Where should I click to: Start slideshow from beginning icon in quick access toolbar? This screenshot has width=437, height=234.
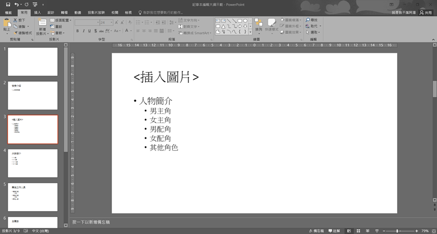[35, 4]
